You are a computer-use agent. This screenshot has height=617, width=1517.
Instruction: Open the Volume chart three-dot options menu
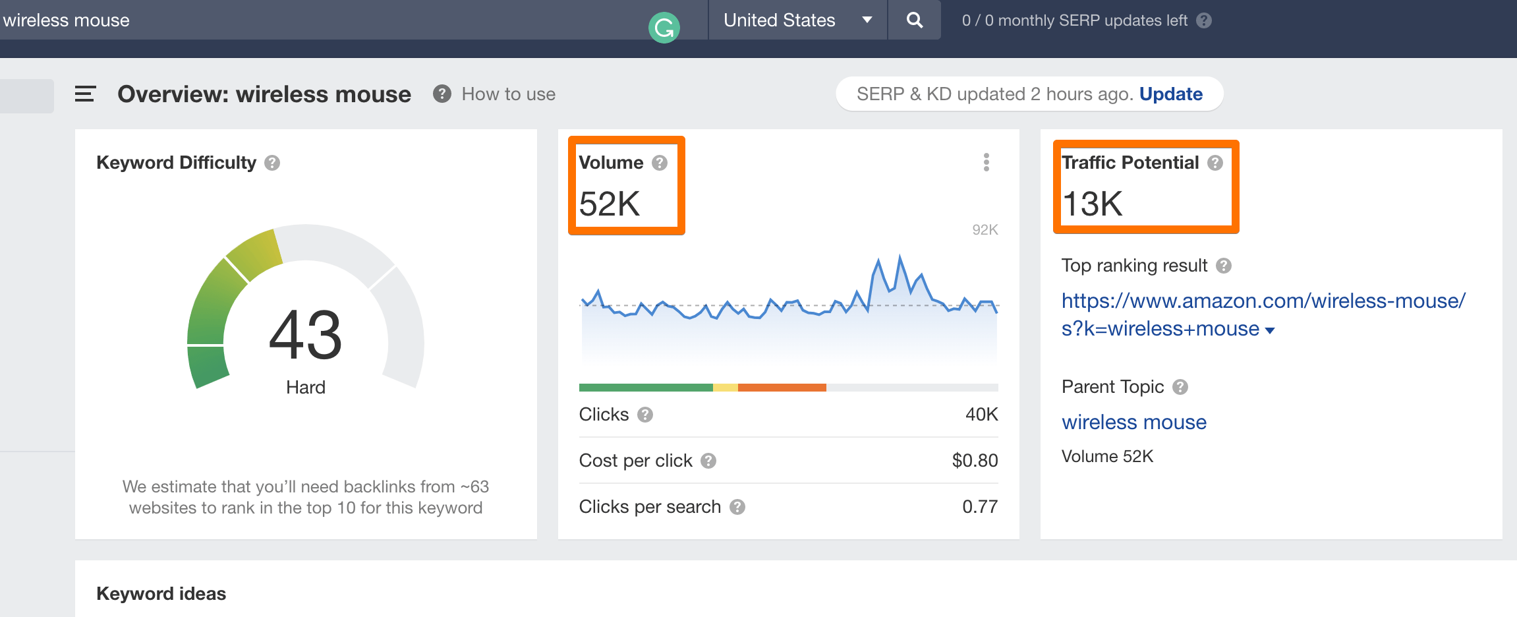(985, 162)
